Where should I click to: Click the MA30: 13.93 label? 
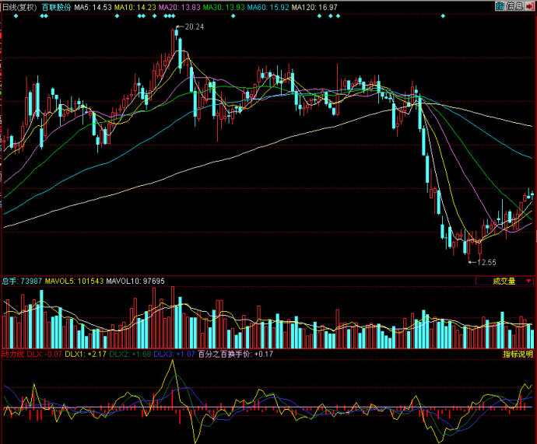point(223,7)
